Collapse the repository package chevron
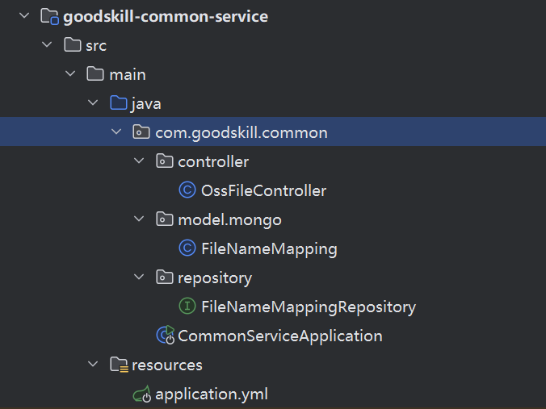 pyautogui.click(x=140, y=278)
